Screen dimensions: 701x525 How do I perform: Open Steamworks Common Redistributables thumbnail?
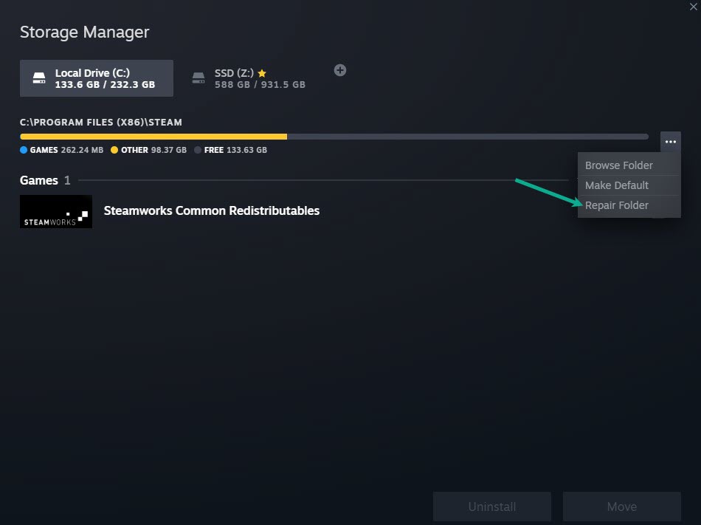56,211
